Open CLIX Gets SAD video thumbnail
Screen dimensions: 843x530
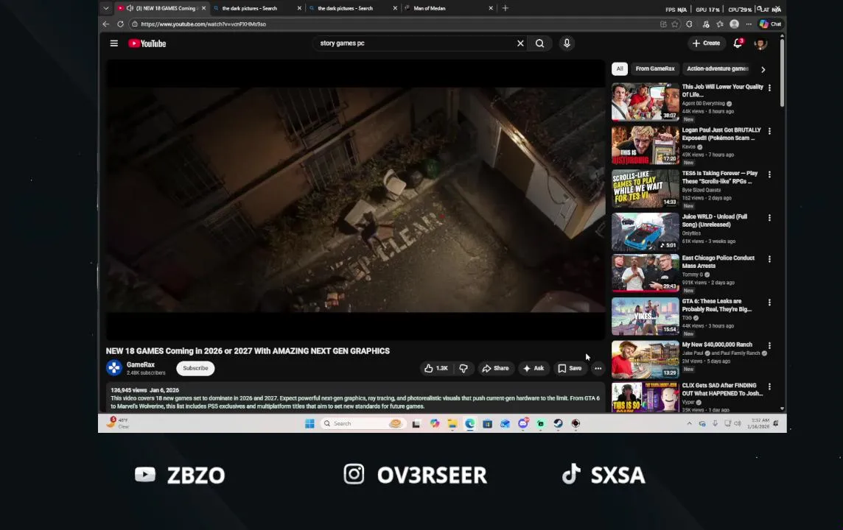tap(646, 397)
